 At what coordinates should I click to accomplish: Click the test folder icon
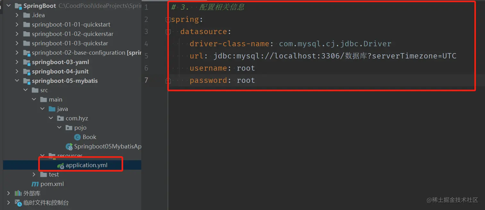pos(44,174)
